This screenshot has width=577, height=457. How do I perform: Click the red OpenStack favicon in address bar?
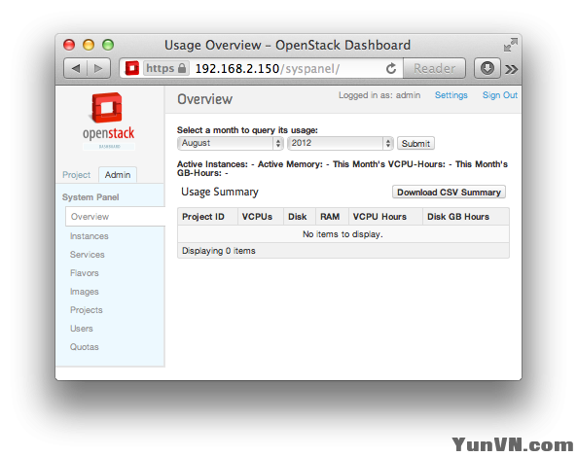coord(132,68)
